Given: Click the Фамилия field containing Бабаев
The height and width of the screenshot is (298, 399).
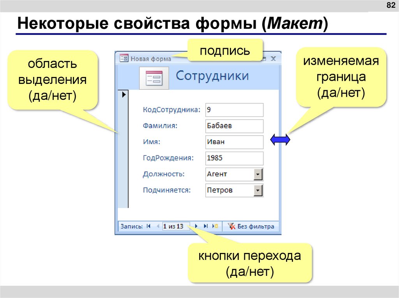Looking at the screenshot, I should 234,126.
